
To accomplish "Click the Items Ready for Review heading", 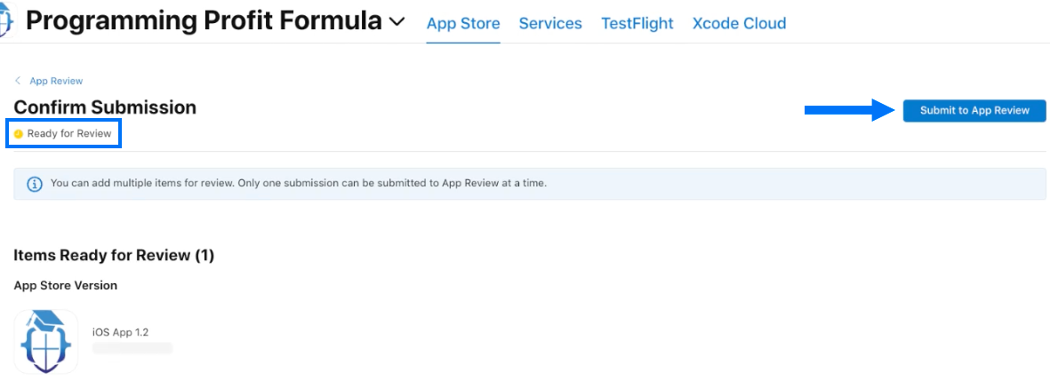I will click(114, 255).
